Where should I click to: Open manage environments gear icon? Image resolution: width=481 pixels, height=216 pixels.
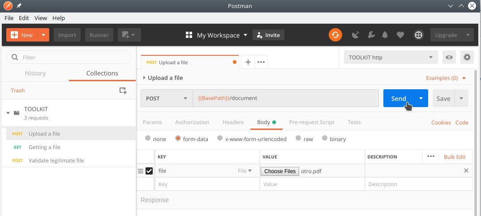[467, 57]
